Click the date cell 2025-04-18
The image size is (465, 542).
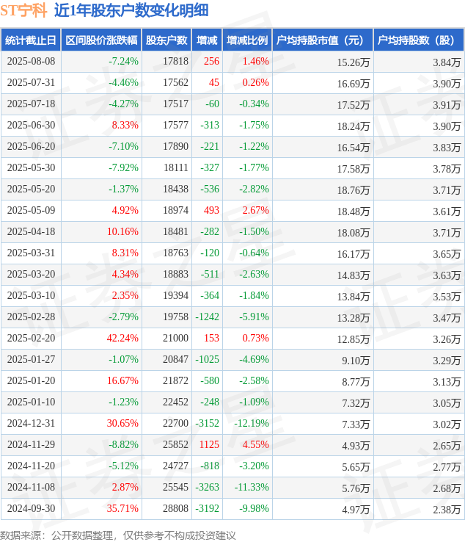pyautogui.click(x=31, y=231)
